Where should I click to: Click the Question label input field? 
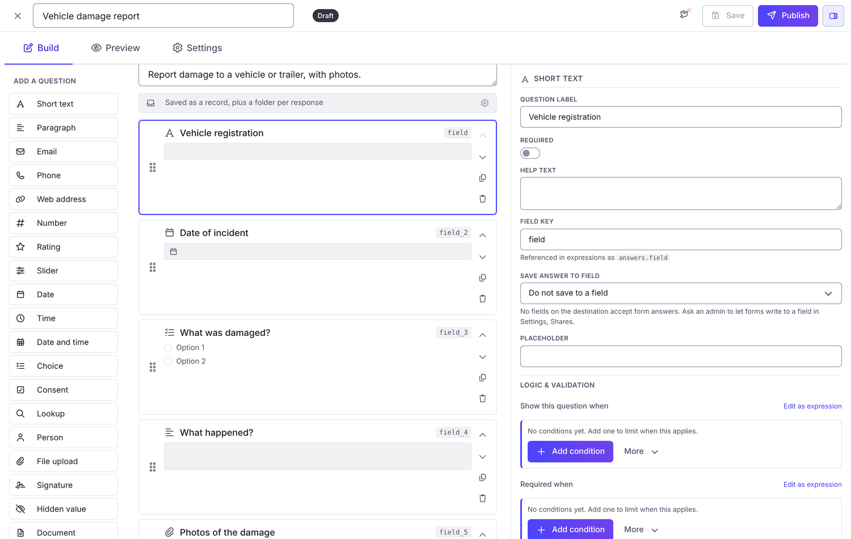[x=681, y=117]
